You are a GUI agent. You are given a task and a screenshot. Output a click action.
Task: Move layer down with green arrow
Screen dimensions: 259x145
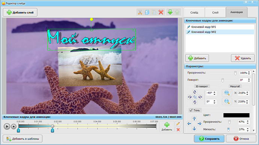point(170,12)
